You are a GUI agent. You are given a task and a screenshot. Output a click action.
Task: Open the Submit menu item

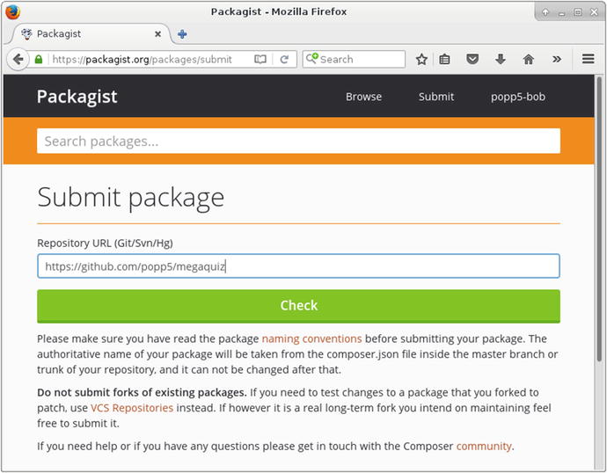click(x=436, y=97)
